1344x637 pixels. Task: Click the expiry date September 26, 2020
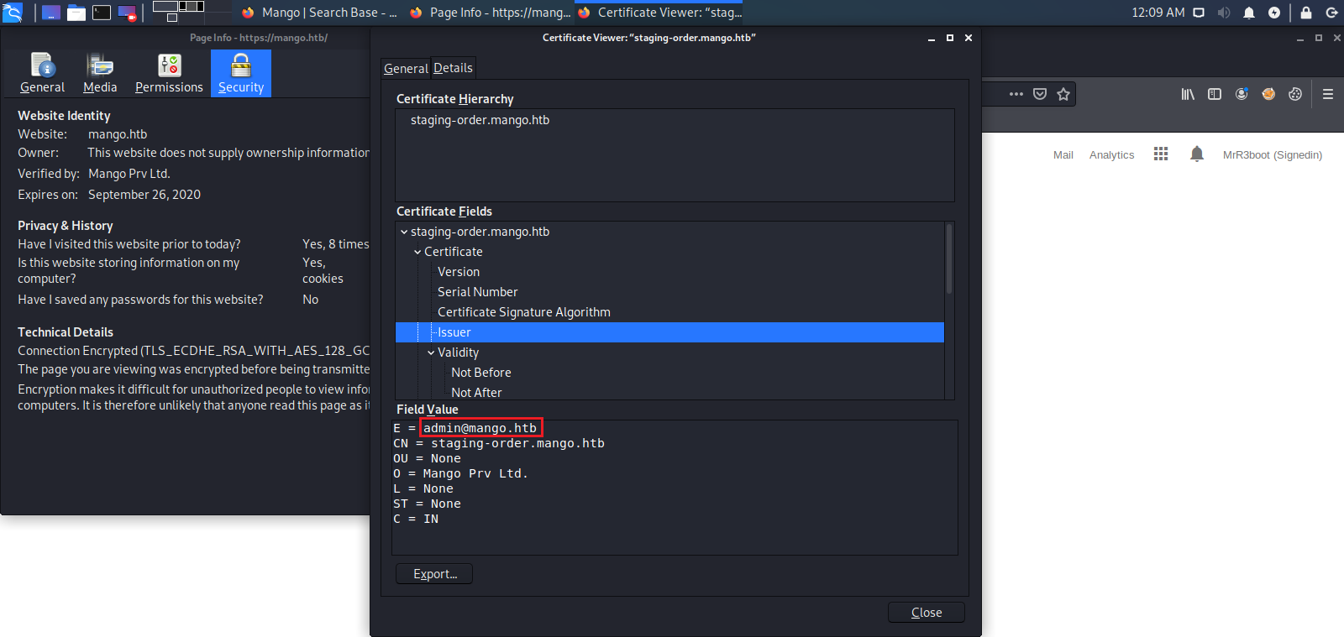[144, 195]
